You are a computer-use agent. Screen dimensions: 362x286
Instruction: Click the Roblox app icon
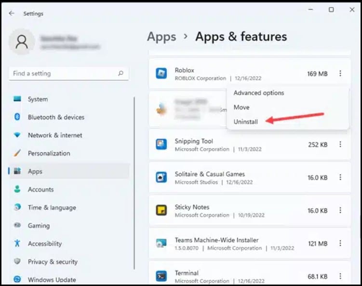tap(161, 74)
